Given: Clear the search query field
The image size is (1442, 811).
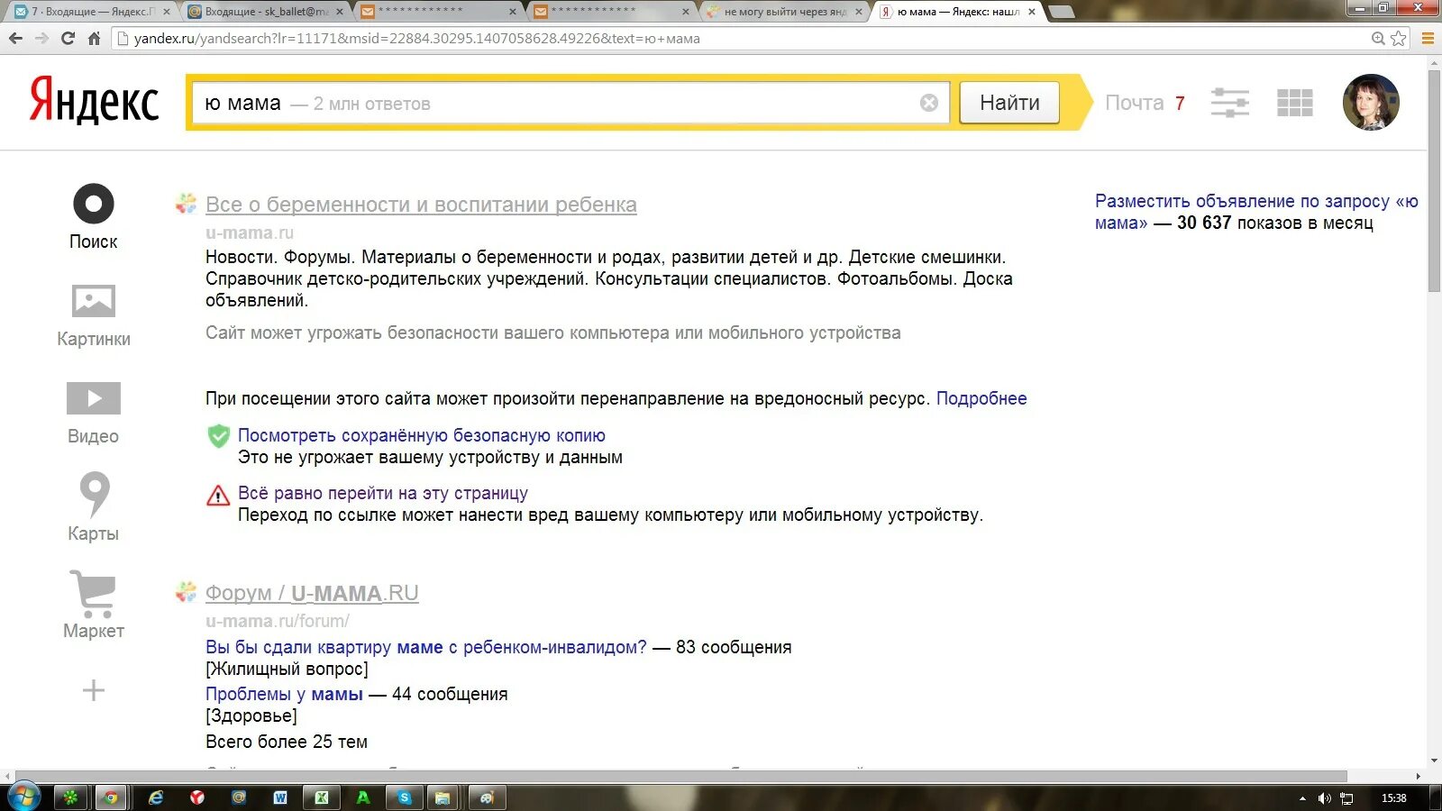Looking at the screenshot, I should click(929, 103).
